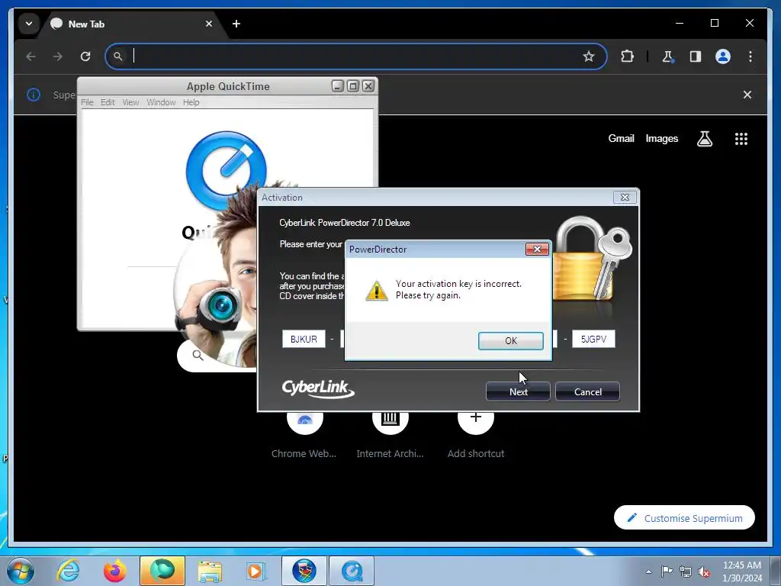The width and height of the screenshot is (781, 586).
Task: Open the Google apps grid
Action: [741, 139]
